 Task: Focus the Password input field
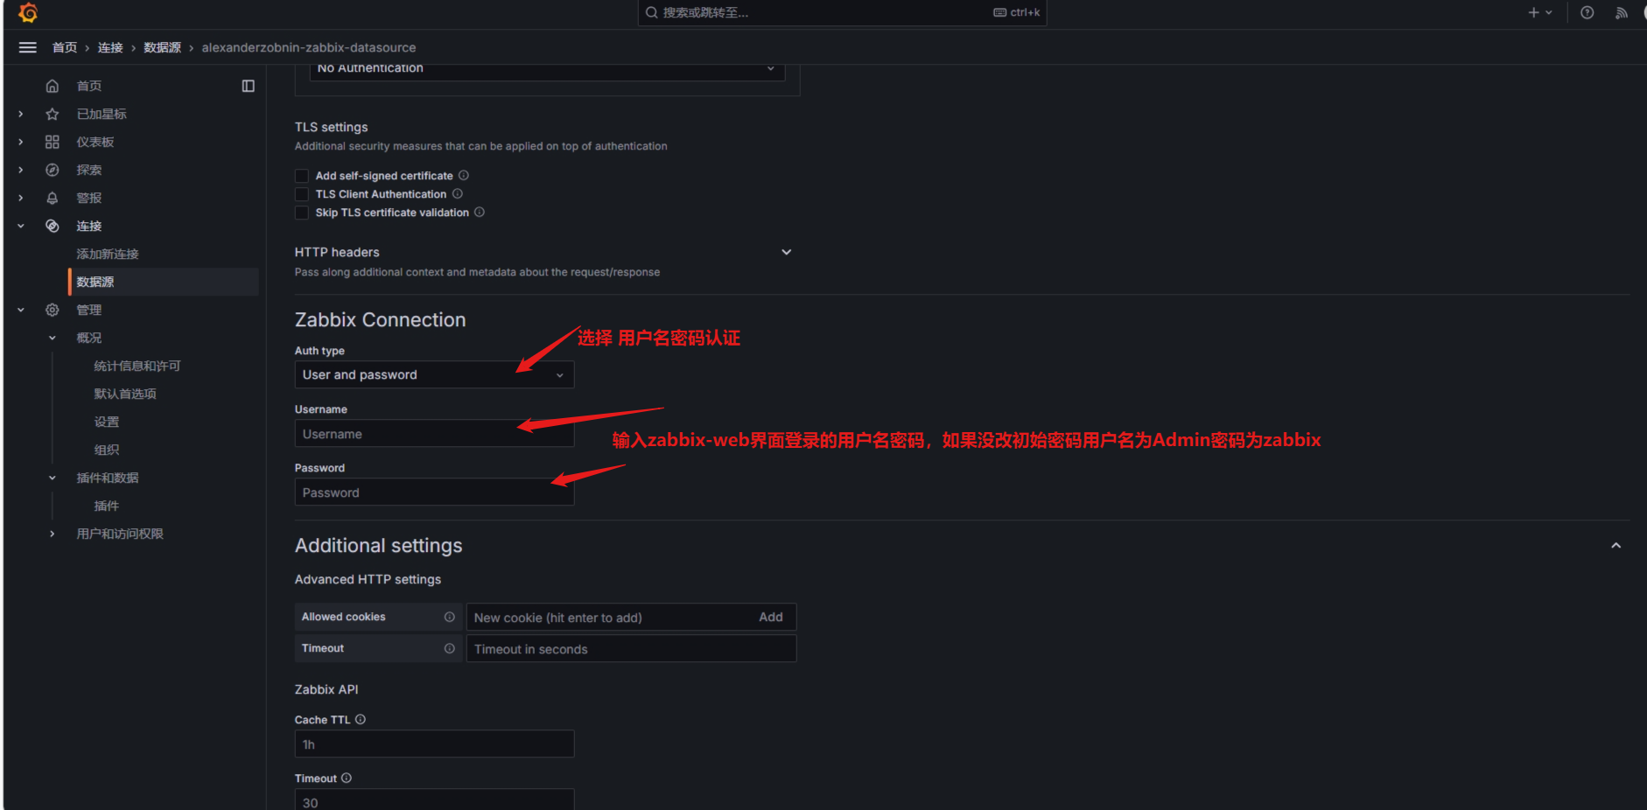434,492
